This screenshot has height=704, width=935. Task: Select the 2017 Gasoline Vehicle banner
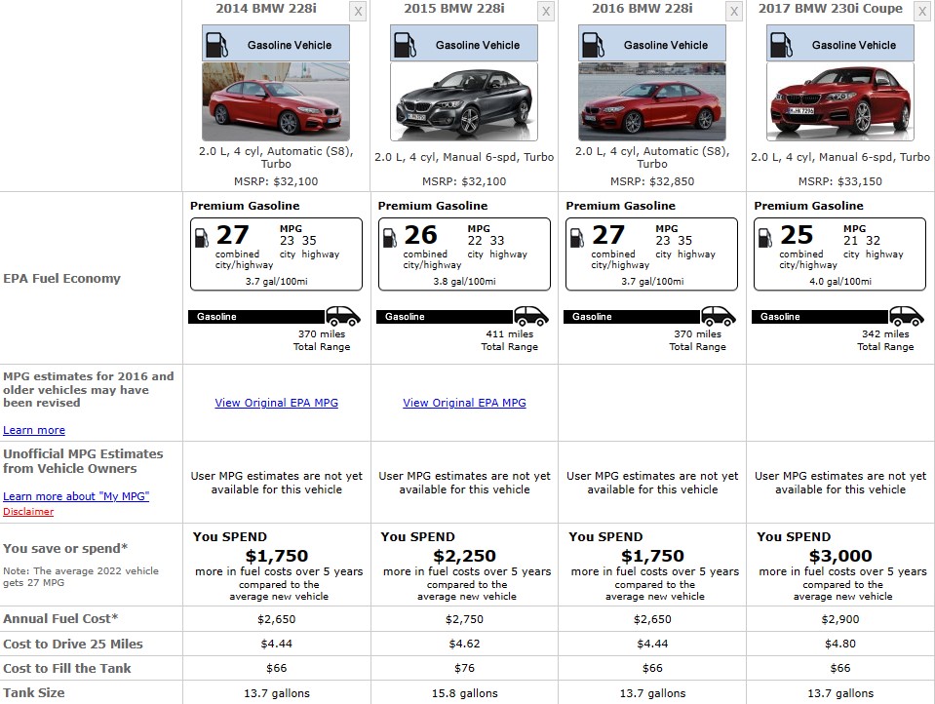pyautogui.click(x=839, y=43)
